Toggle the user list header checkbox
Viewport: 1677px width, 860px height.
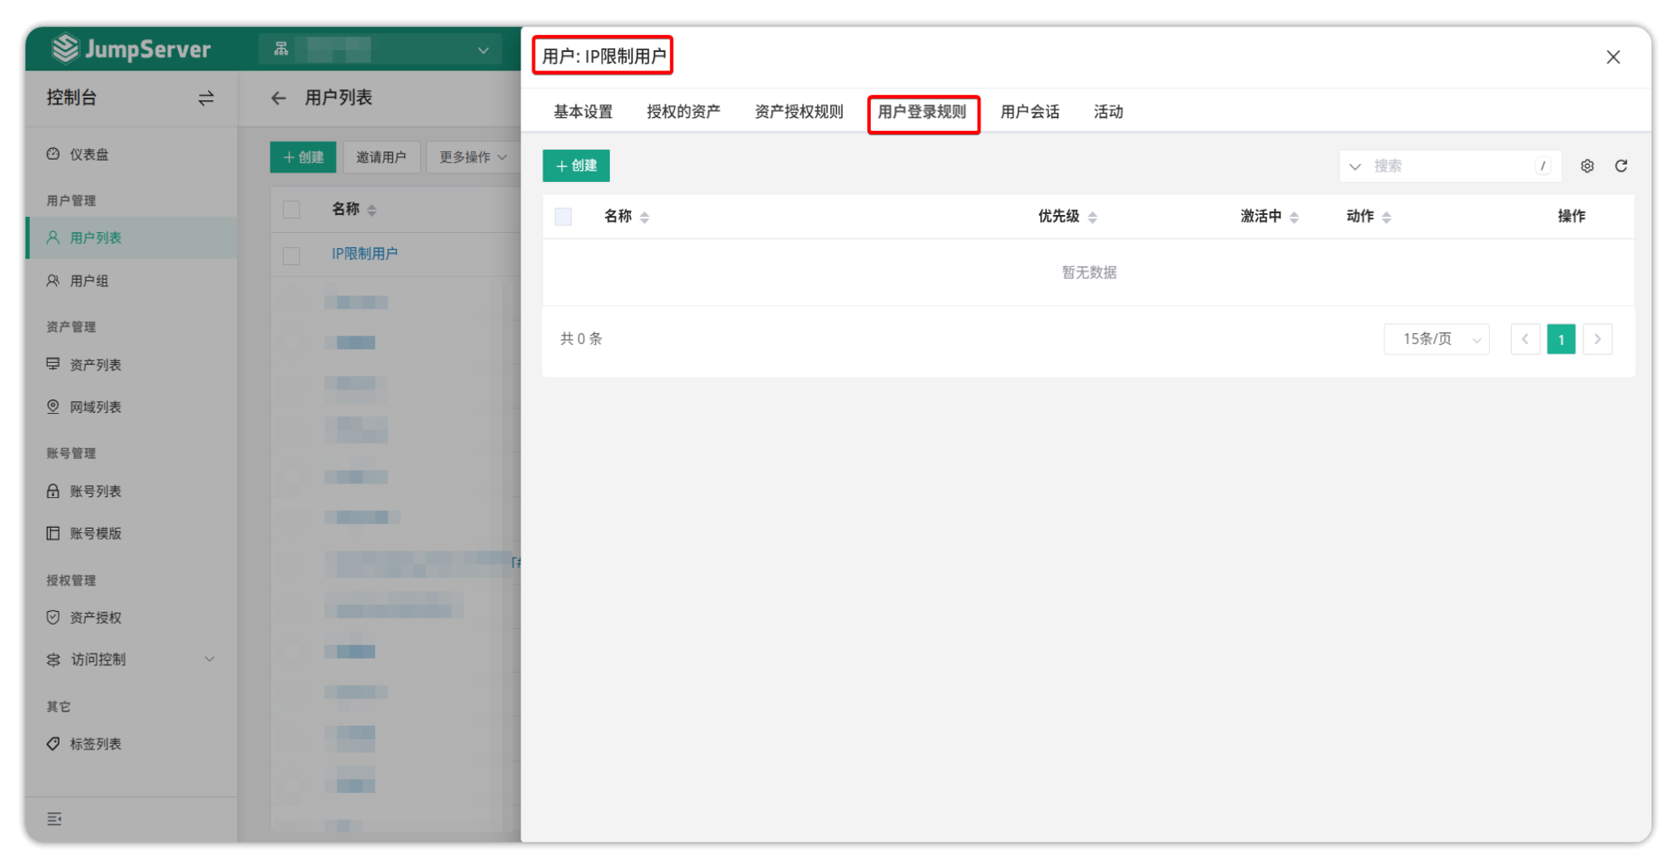(x=292, y=209)
